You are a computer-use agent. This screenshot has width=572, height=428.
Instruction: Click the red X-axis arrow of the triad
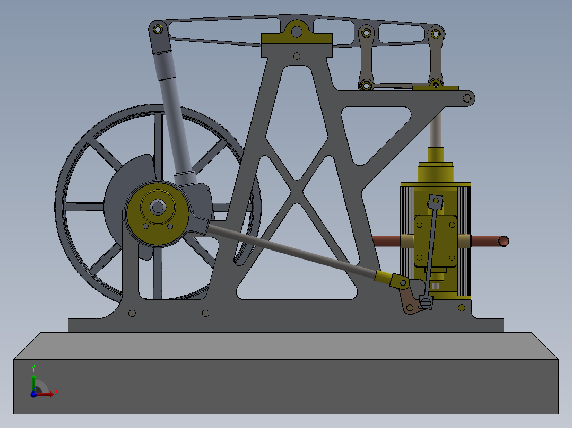(51, 394)
